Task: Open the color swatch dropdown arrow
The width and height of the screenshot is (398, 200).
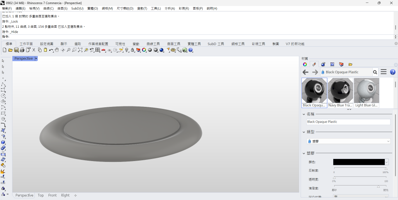Action: 387,162
